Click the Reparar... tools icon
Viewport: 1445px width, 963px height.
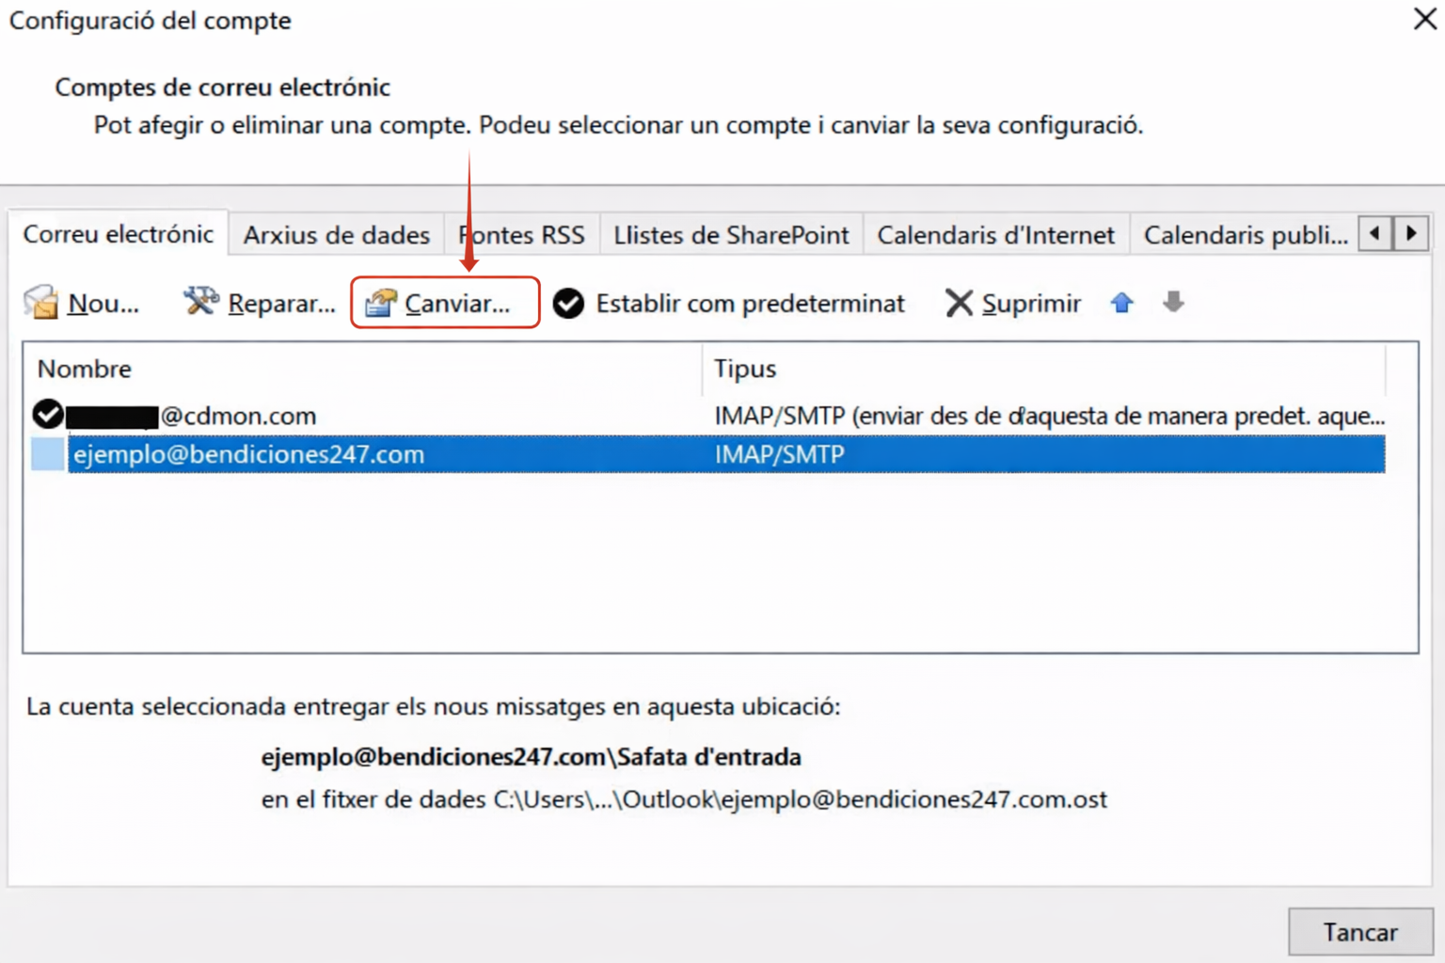click(199, 302)
